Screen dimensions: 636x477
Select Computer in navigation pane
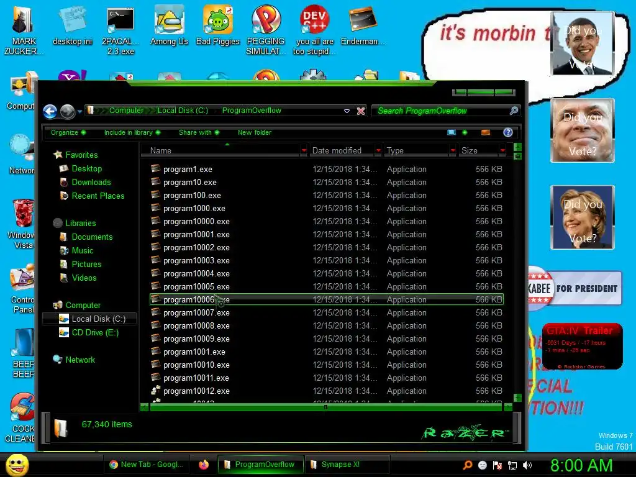coord(83,306)
